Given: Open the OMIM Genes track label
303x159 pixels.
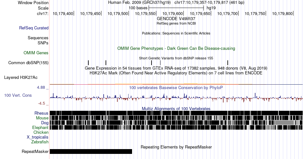Looking at the screenshot, I should [36, 53].
